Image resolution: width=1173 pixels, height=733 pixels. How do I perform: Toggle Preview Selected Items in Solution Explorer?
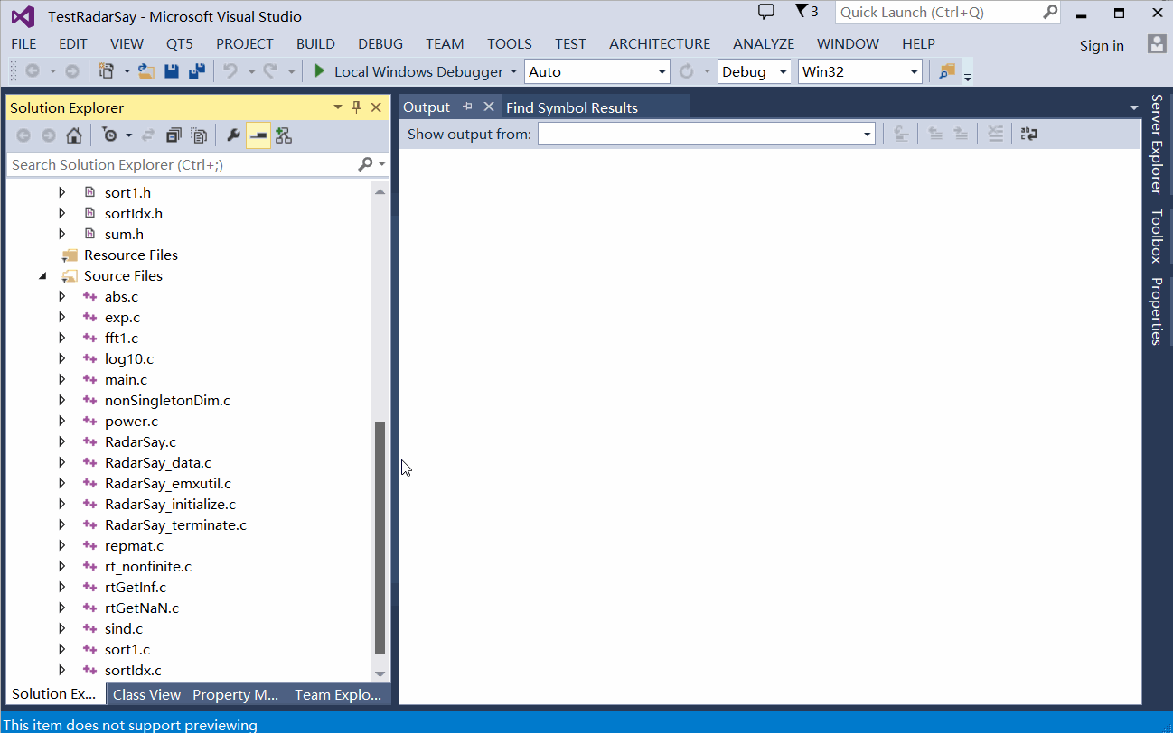(257, 135)
